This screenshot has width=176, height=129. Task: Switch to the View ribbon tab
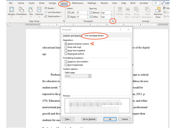[x=115, y=3]
